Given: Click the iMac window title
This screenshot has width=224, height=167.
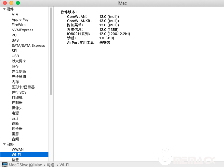Looking at the screenshot, I should [122, 3].
